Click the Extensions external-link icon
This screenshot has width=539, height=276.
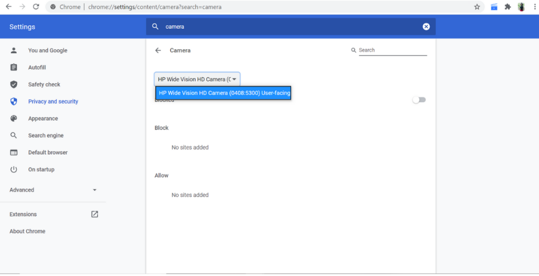94,214
